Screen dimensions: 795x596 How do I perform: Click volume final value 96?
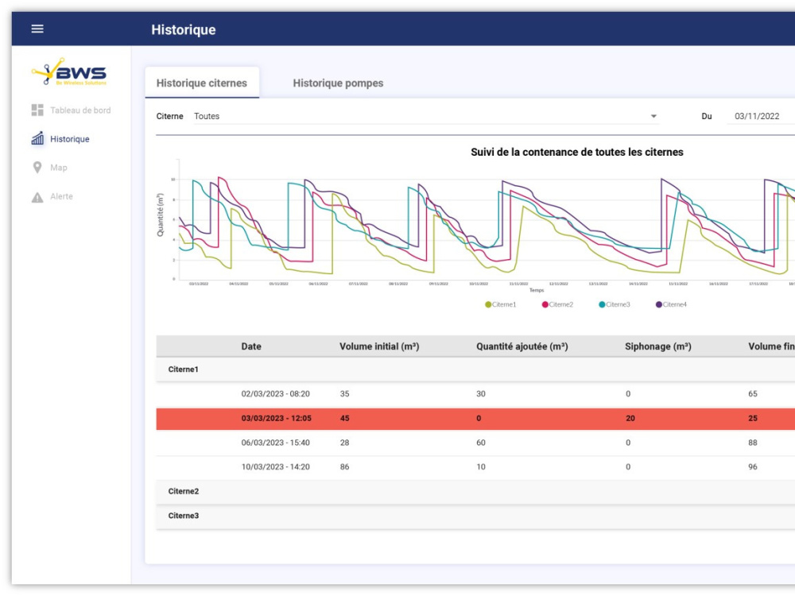pos(753,467)
